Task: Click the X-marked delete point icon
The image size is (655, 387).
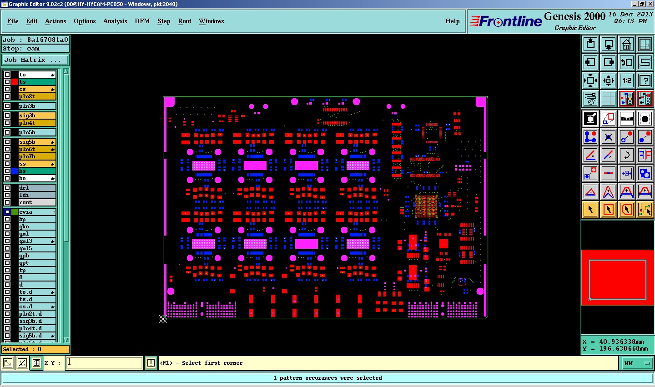Action: (x=609, y=137)
